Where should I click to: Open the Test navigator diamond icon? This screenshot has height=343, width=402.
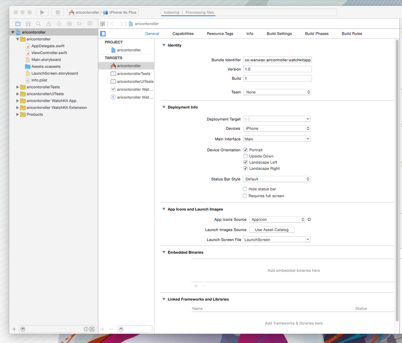pyautogui.click(x=59, y=24)
